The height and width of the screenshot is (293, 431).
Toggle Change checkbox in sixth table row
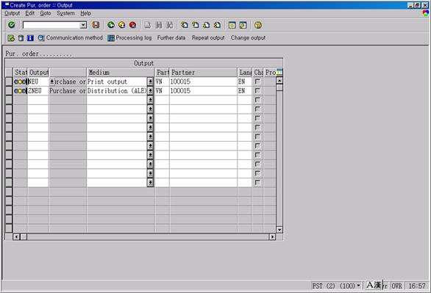click(257, 127)
